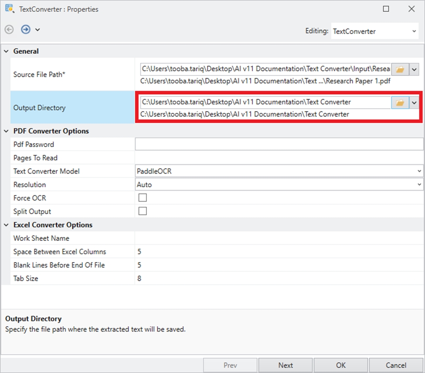Screen dimensions: 425x373
Task: Click the TextConverter title bar icon
Action: [9, 9]
